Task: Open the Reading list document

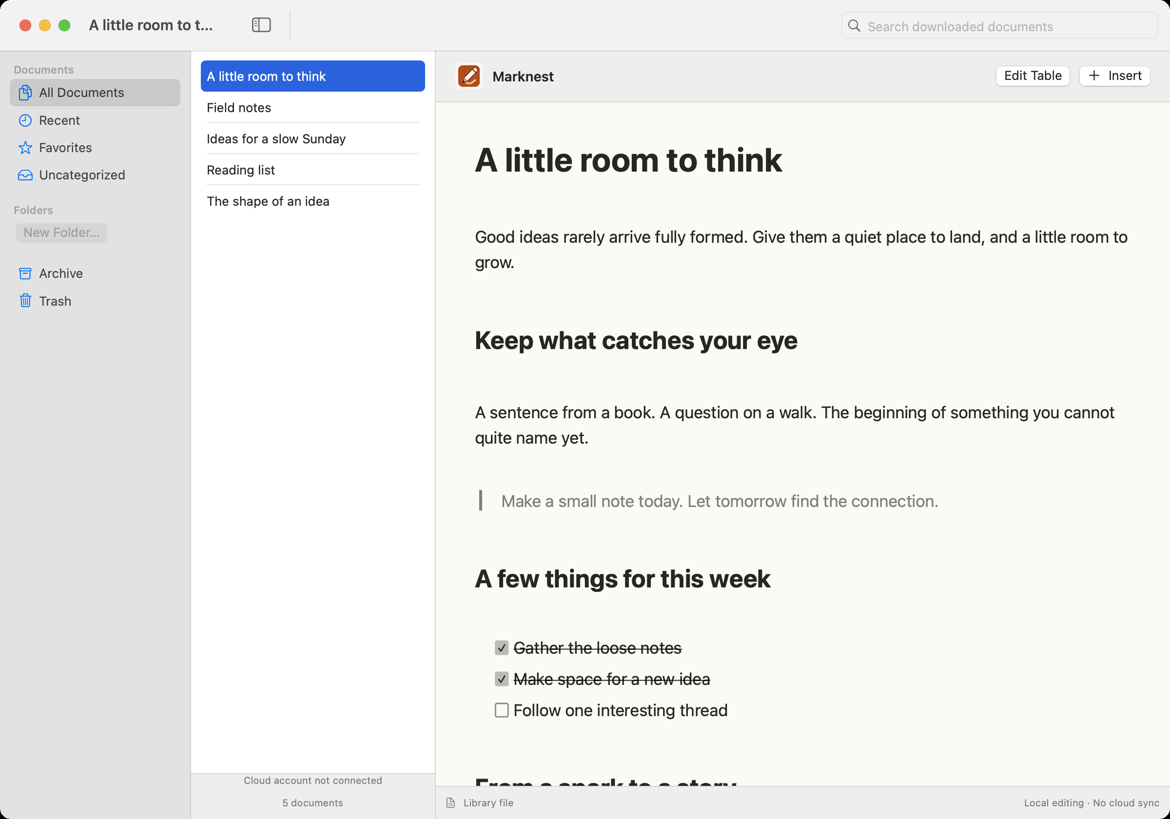Action: point(312,170)
